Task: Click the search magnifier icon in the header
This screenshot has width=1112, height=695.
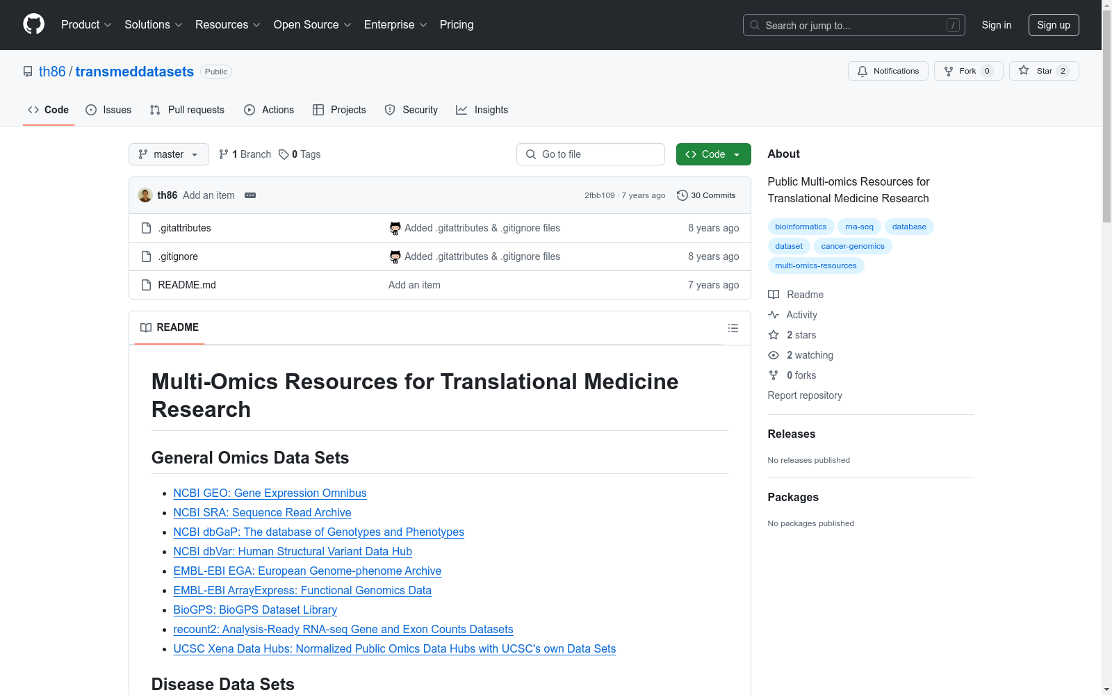Action: click(755, 25)
